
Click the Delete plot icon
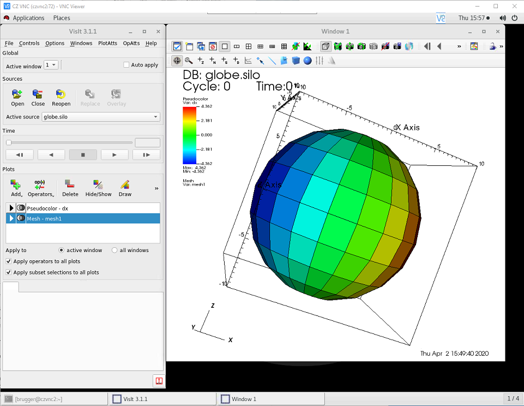click(70, 184)
